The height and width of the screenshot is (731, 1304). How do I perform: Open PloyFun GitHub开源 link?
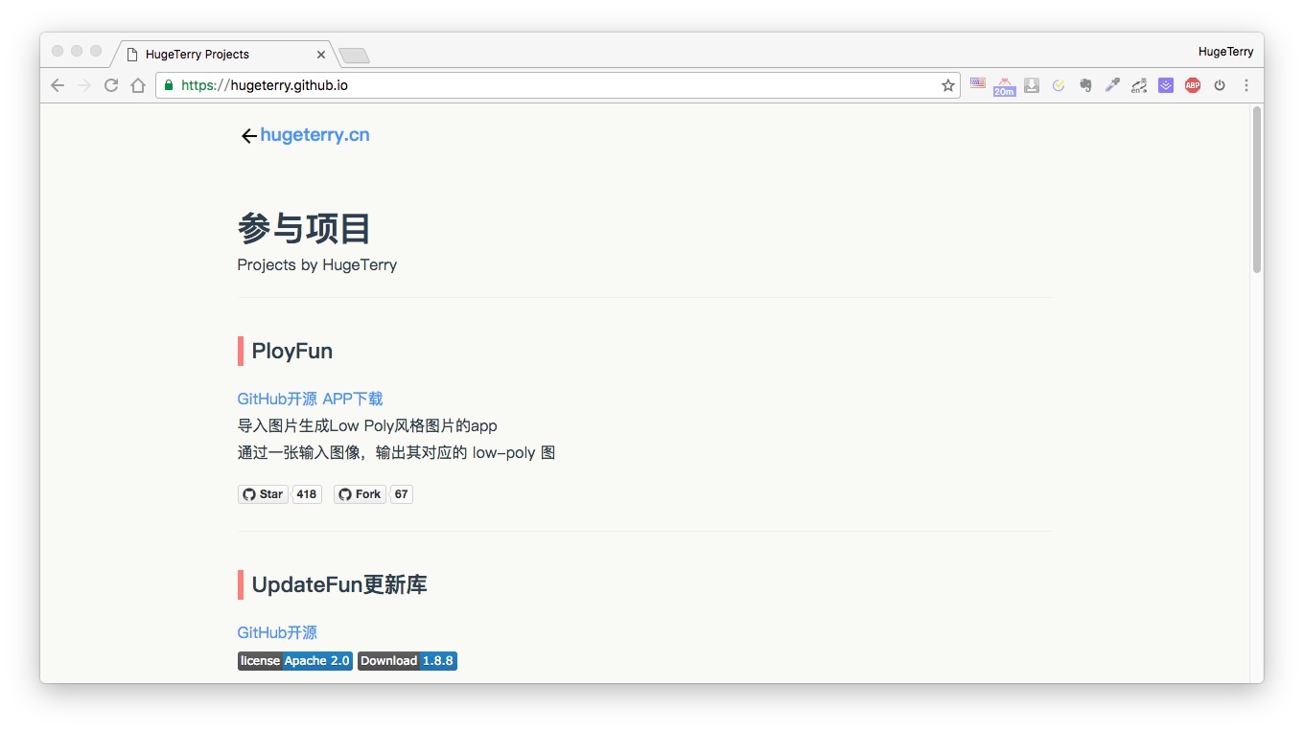tap(278, 399)
